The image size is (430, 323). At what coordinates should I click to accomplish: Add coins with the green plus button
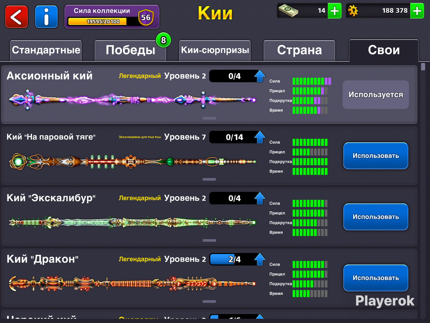coord(417,11)
